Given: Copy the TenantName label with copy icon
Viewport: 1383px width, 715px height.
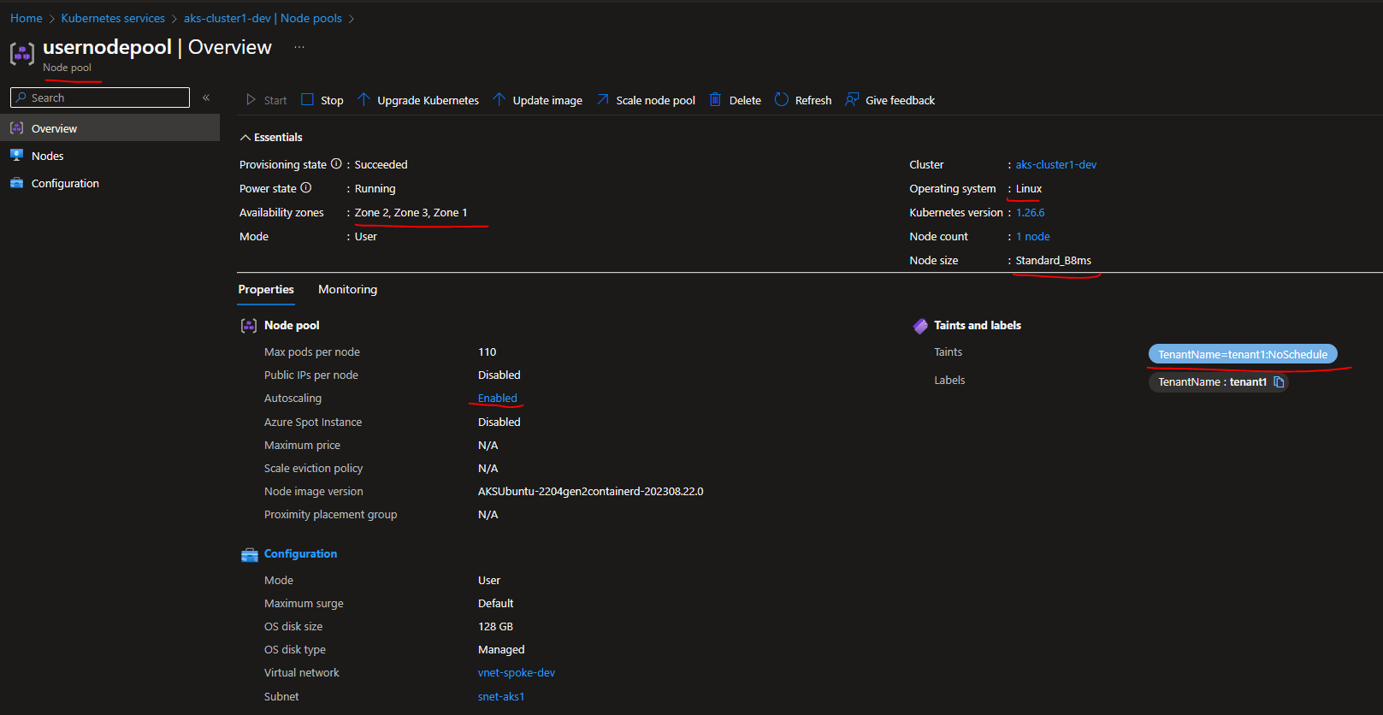Looking at the screenshot, I should 1279,382.
